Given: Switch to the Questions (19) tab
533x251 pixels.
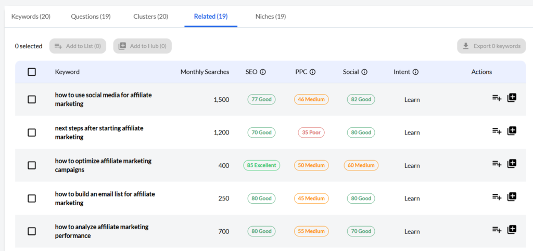Looking at the screenshot, I should point(91,17).
